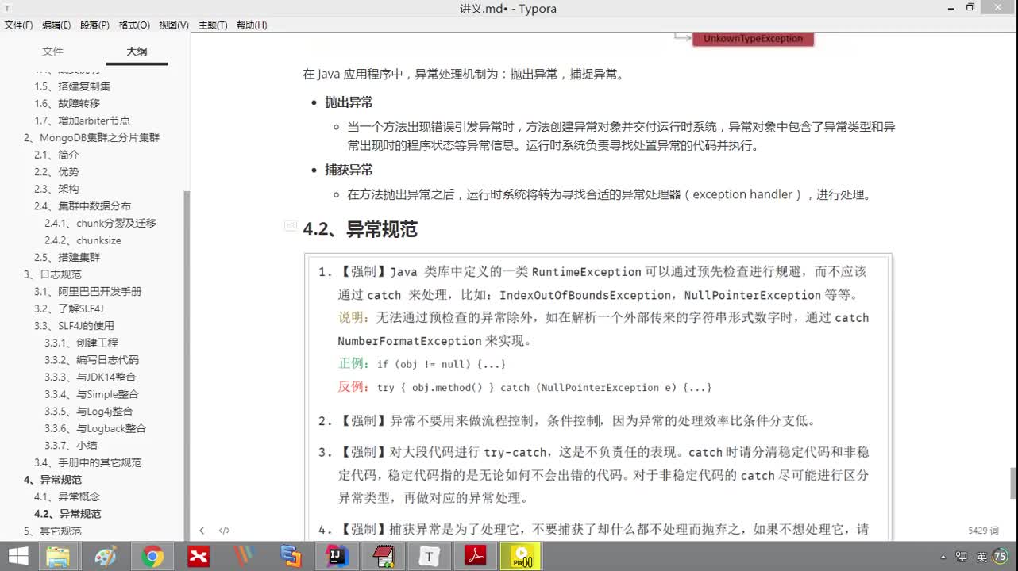Click the document vertical scrollbar thumb
This screenshot has width=1018, height=571.
(1012, 483)
